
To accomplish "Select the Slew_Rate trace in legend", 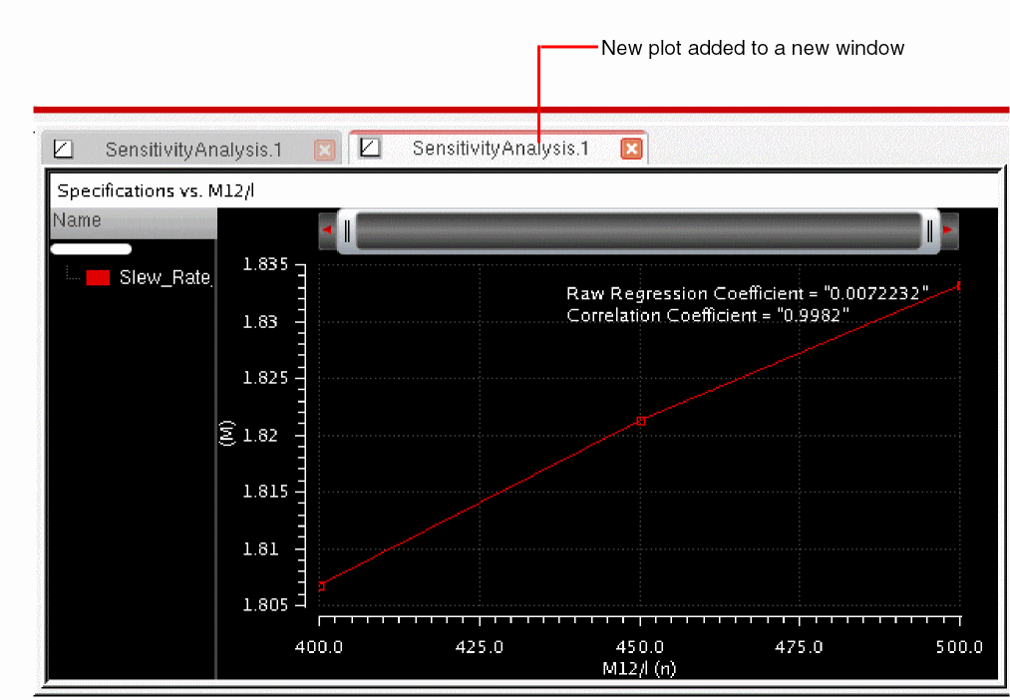I will click(x=165, y=278).
